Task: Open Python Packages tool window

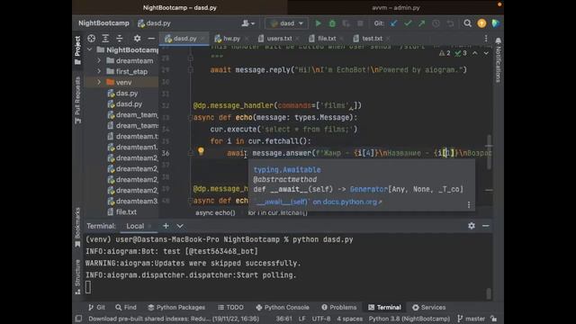Action: (x=176, y=307)
